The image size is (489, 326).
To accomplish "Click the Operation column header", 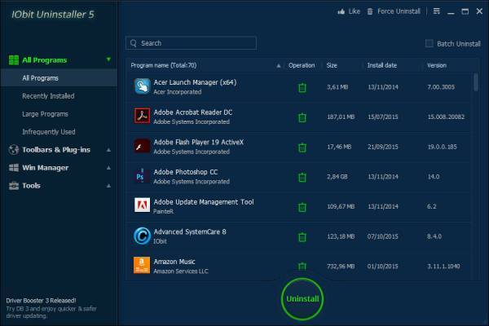I will (x=302, y=65).
